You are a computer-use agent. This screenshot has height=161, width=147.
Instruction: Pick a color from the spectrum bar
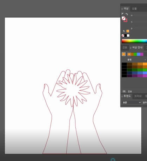tap(134, 41)
